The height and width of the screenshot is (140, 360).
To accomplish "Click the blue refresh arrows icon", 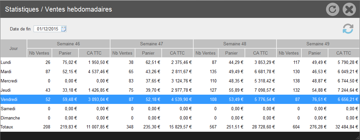I will pyautogui.click(x=348, y=29).
